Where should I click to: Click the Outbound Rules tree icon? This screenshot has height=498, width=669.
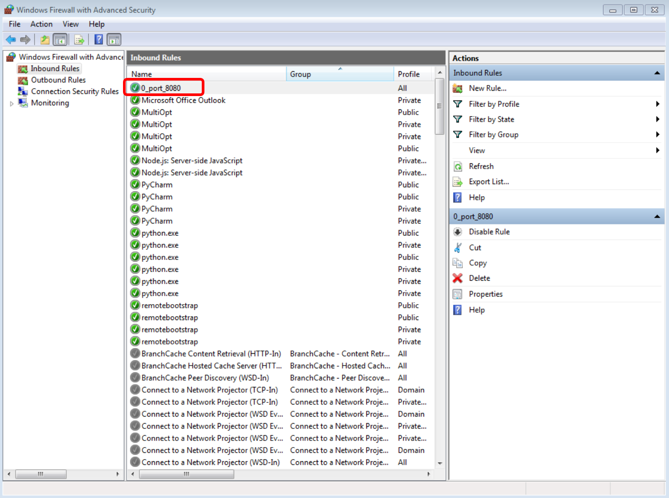(x=23, y=80)
